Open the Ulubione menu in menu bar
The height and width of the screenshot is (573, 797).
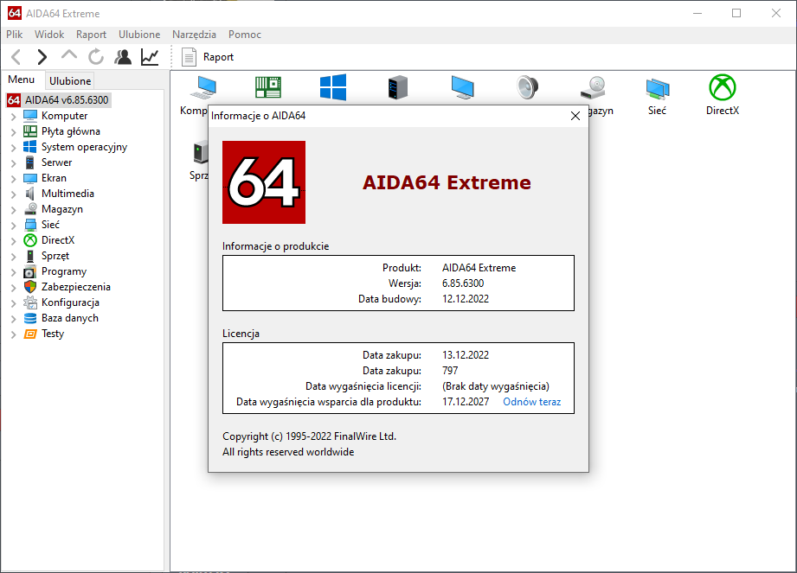pos(139,35)
